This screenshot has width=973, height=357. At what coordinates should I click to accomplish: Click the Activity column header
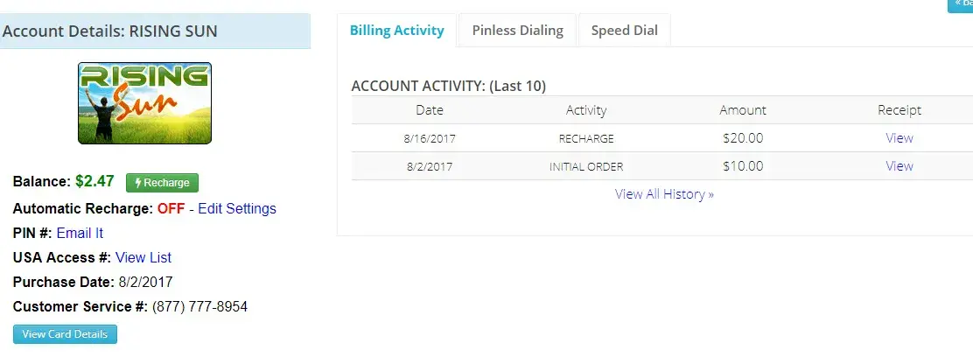(x=586, y=110)
